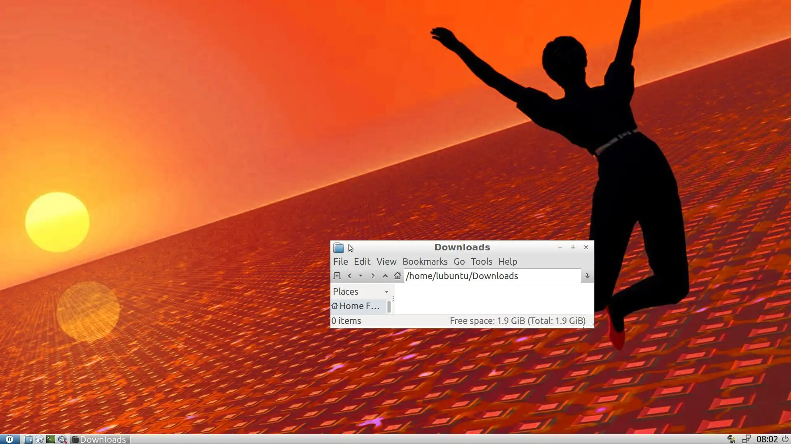The image size is (791, 444).
Task: Jump to the home folder icon
Action: [x=397, y=276]
